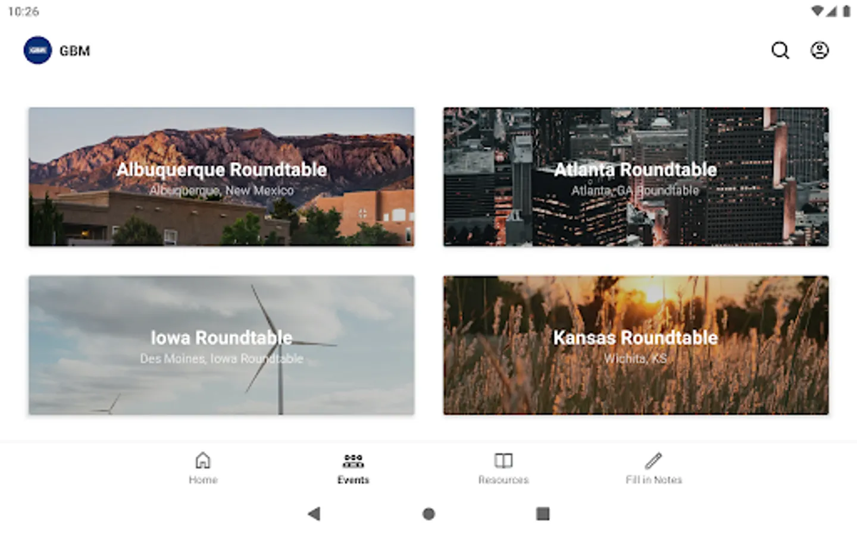Tap the Android back navigation button

coord(314,514)
